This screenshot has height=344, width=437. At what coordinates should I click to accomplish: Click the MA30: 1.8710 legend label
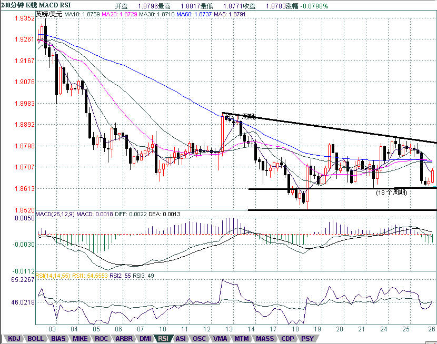pyautogui.click(x=157, y=14)
